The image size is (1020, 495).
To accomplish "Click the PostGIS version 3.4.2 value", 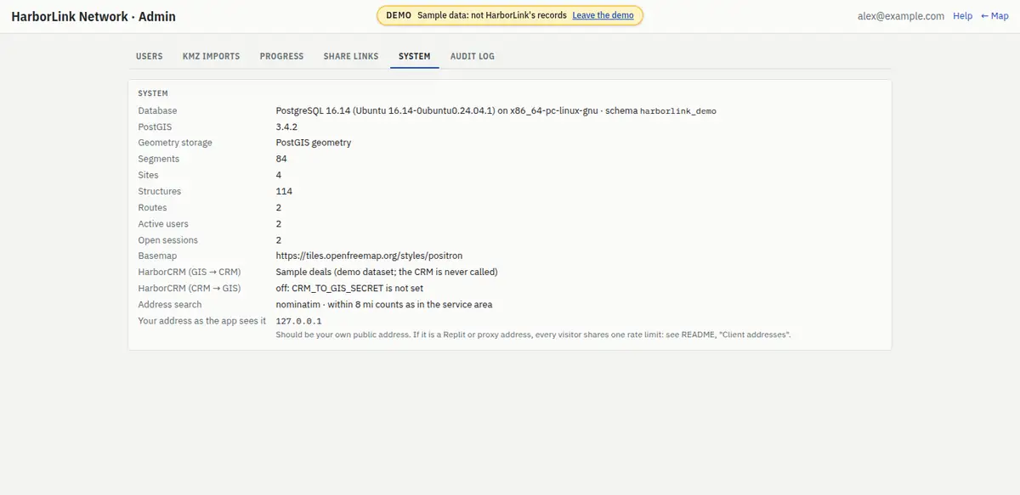I will (286, 127).
